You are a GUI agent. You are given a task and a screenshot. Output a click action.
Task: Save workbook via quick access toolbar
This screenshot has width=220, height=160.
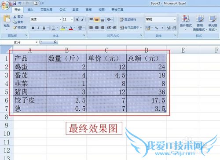click(x=15, y=3)
